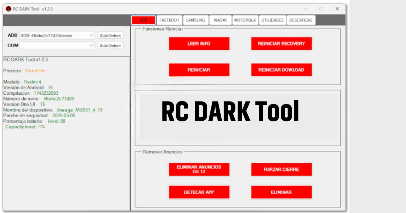This screenshot has width=406, height=213.
Task: Click the security patch date '2025-03-05'
Action: pyautogui.click(x=64, y=116)
